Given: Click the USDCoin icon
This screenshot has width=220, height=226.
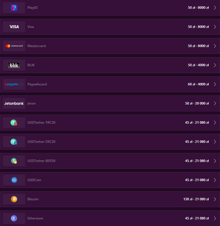Looking at the screenshot, I should 14,180.
